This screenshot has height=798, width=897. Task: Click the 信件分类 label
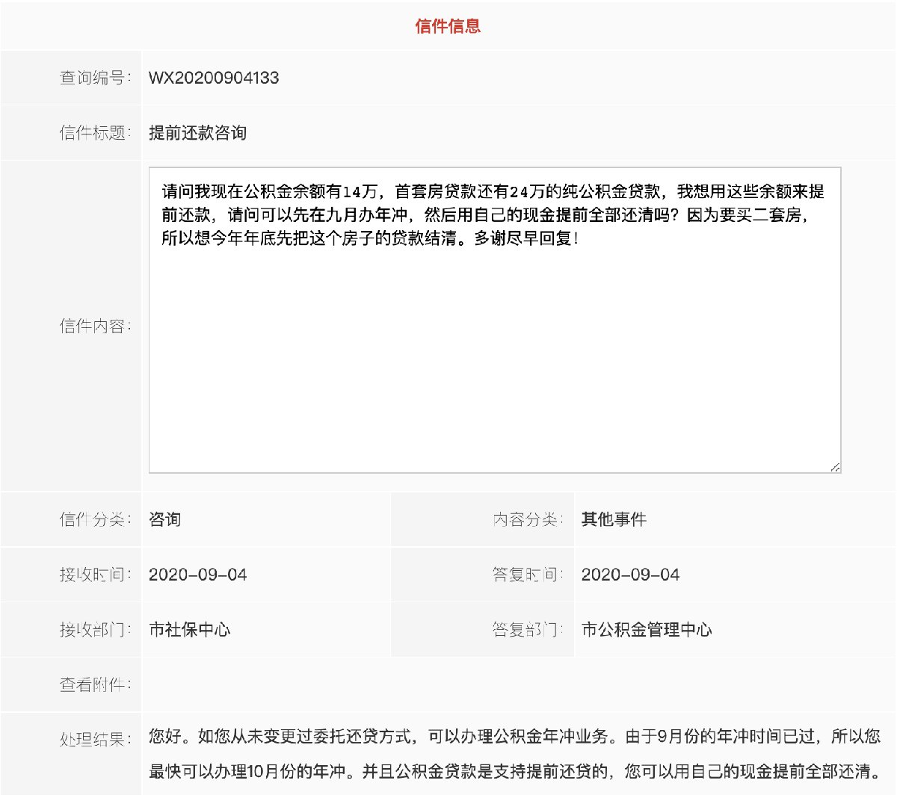pos(95,519)
